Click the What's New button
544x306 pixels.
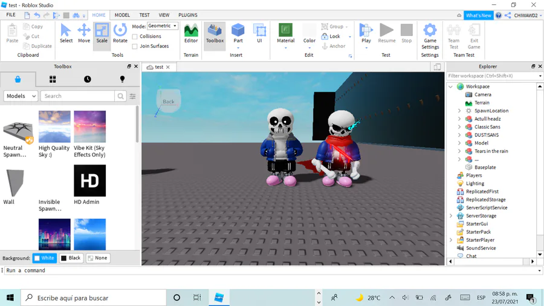(479, 15)
